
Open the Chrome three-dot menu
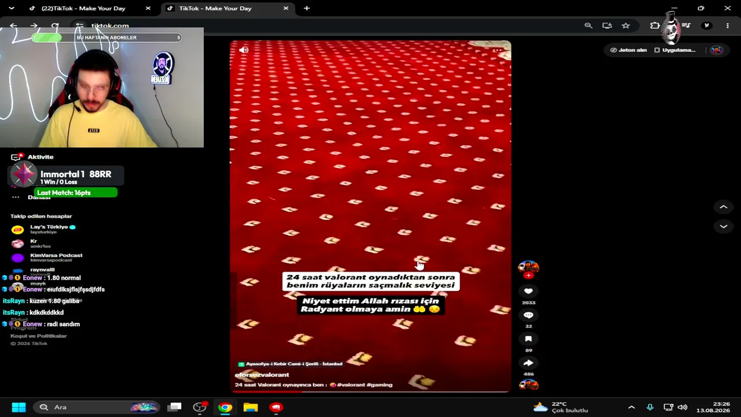point(728,25)
